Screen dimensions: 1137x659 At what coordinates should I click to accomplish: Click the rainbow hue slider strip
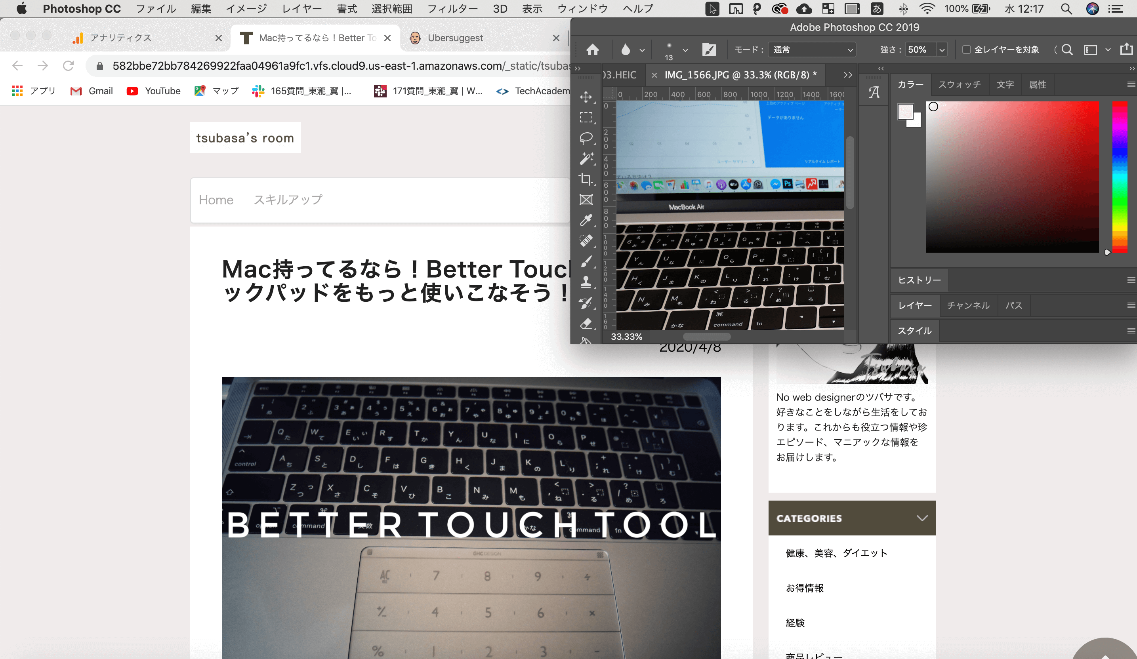pos(1120,177)
